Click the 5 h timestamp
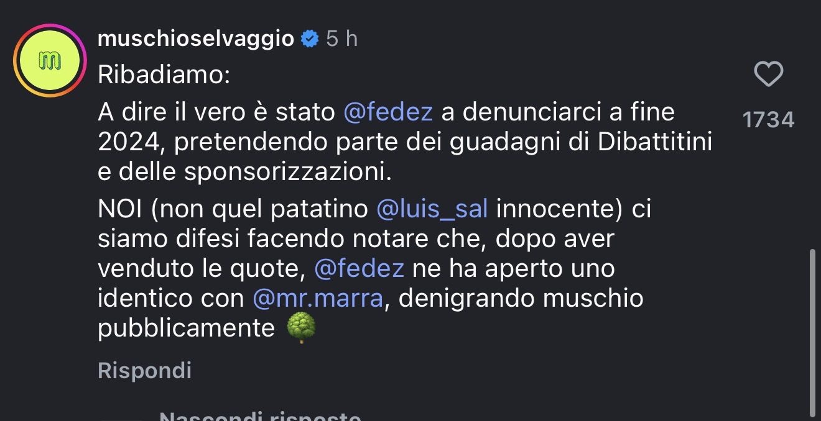 pyautogui.click(x=341, y=38)
